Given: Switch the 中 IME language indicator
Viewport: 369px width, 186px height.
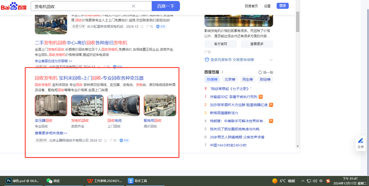Looking at the screenshot, I should tap(321, 181).
